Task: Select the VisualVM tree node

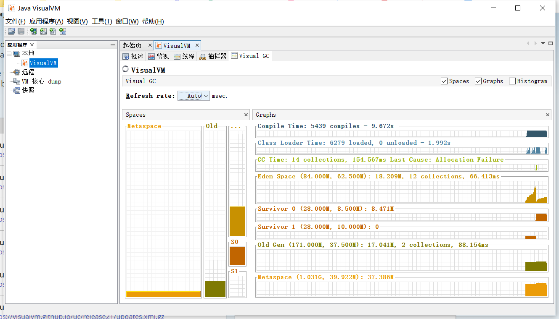Action: pos(43,63)
